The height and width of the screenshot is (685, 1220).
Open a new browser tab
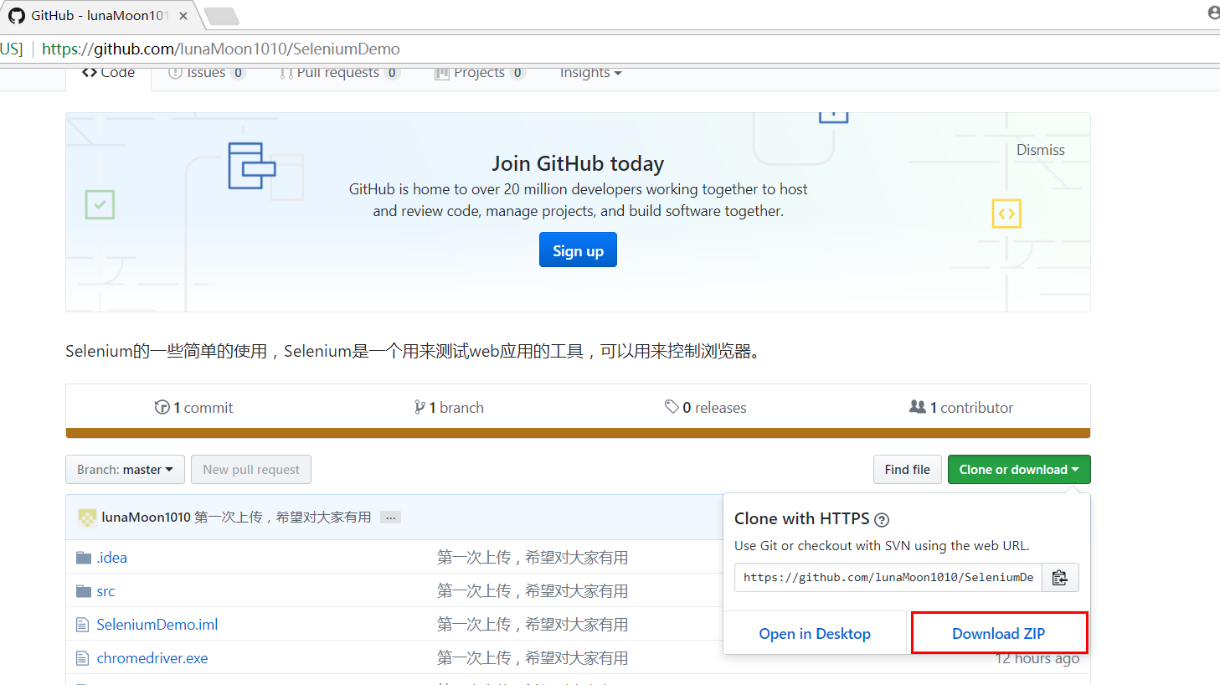[x=221, y=16]
